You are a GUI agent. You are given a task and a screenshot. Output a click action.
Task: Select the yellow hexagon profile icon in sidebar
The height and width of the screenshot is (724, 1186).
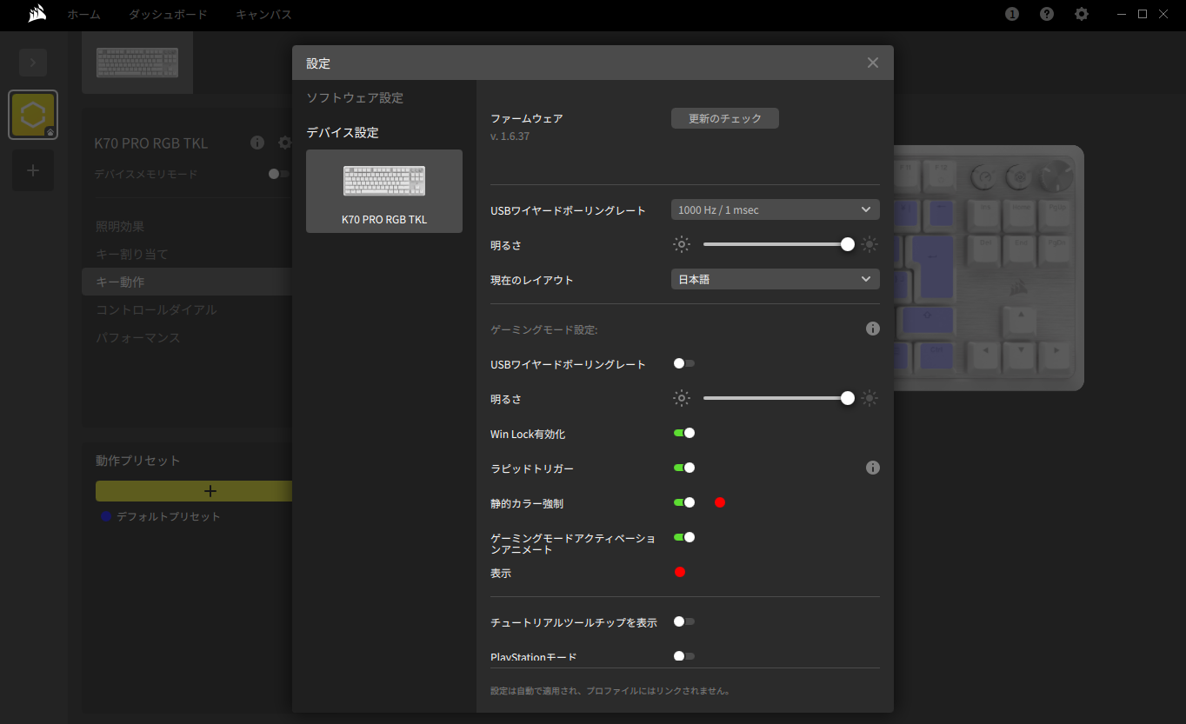click(32, 114)
